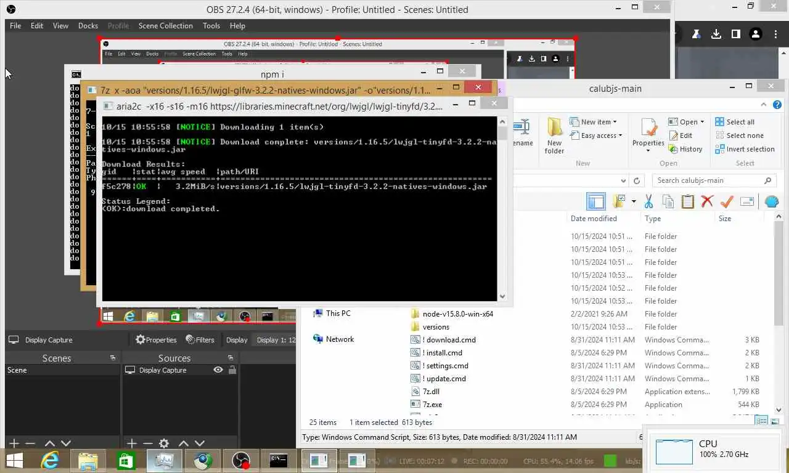Remove scene with minus icon
The height and width of the screenshot is (473, 789).
(30, 443)
